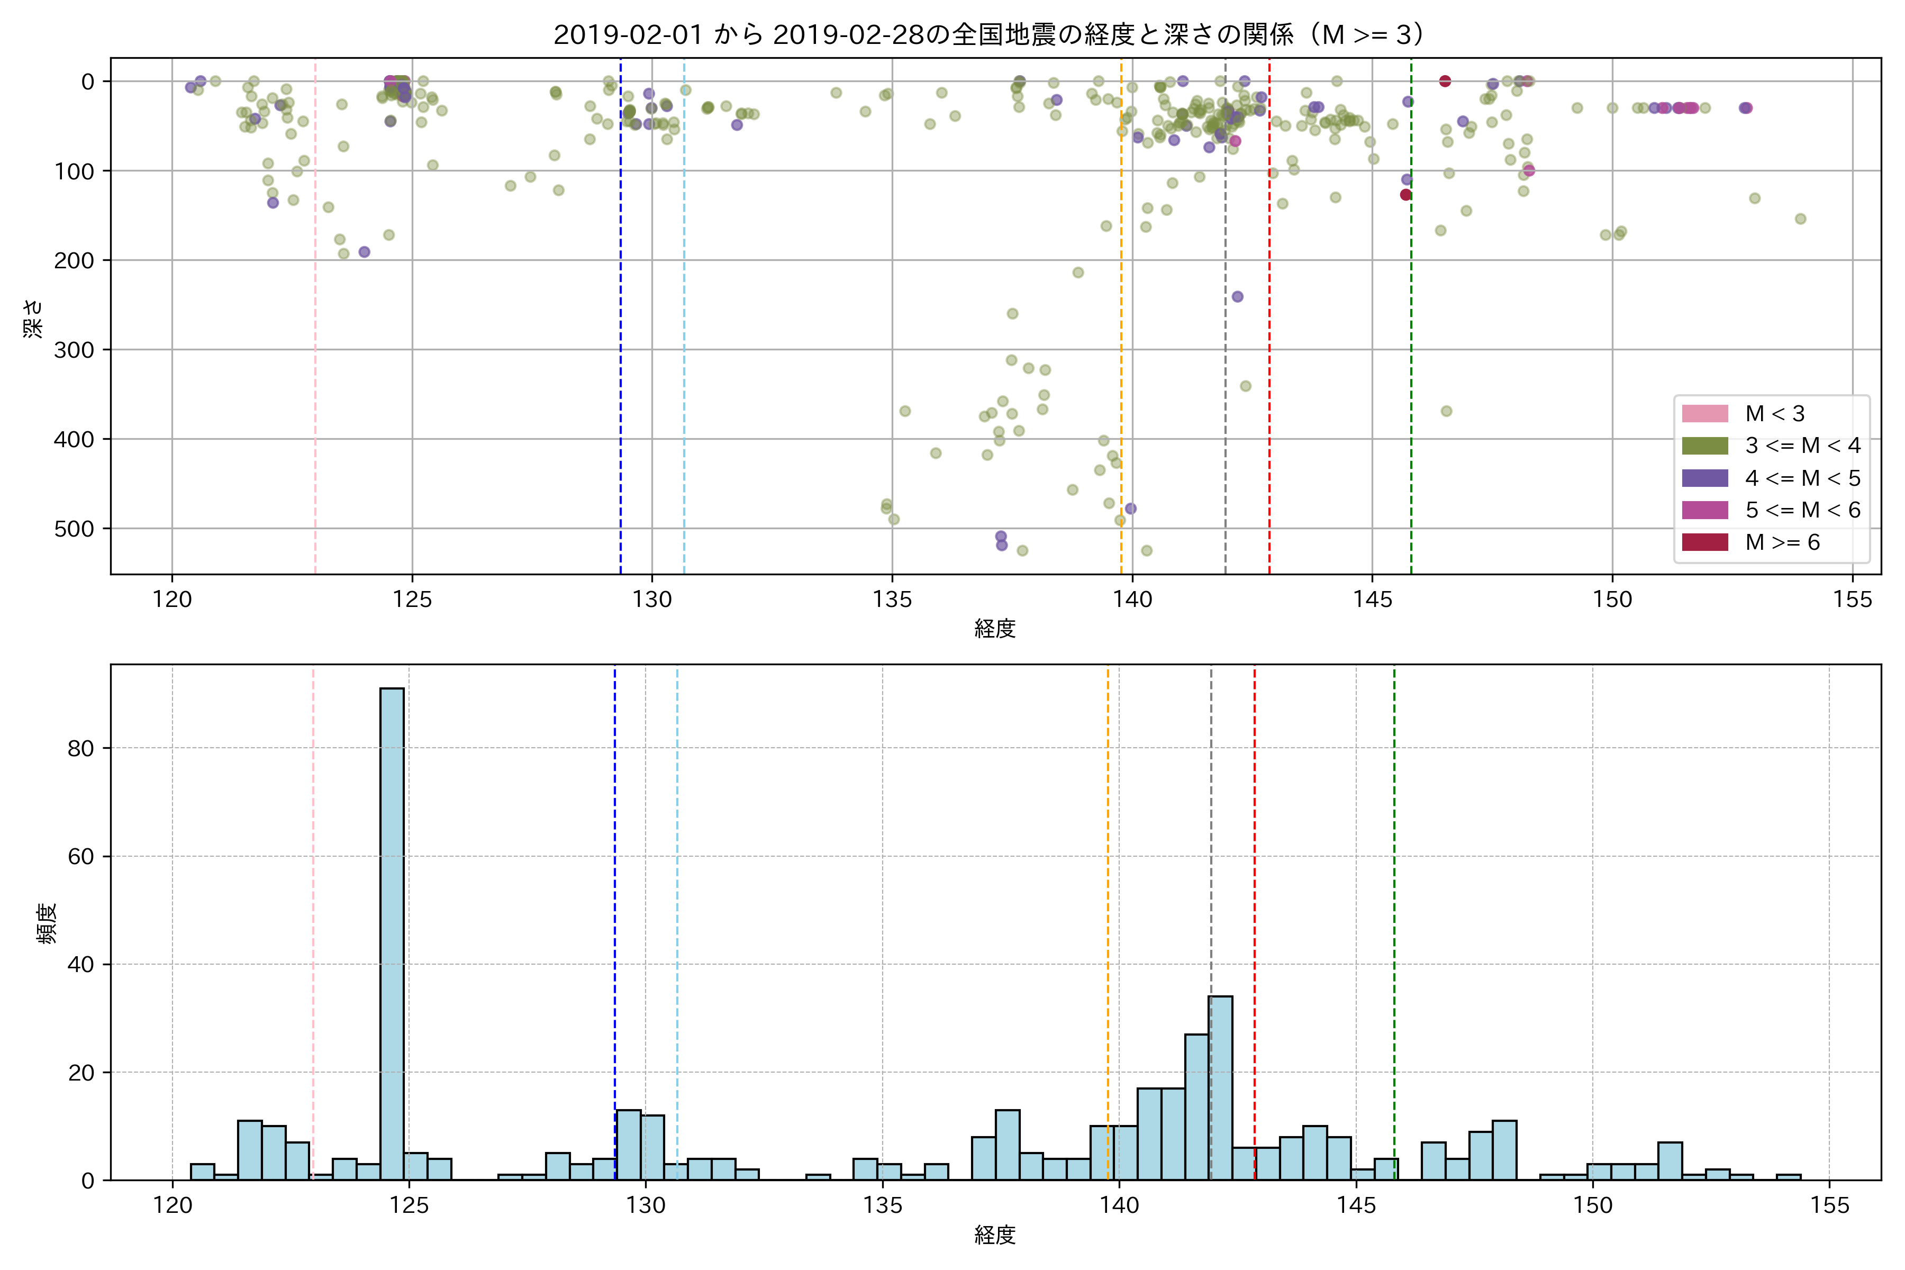Click the 120 tick label on scatter axis

click(x=171, y=600)
